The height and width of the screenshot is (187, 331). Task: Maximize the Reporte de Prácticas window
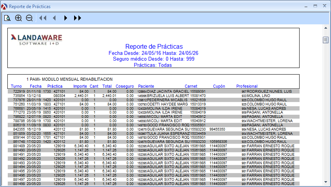tap(315, 6)
